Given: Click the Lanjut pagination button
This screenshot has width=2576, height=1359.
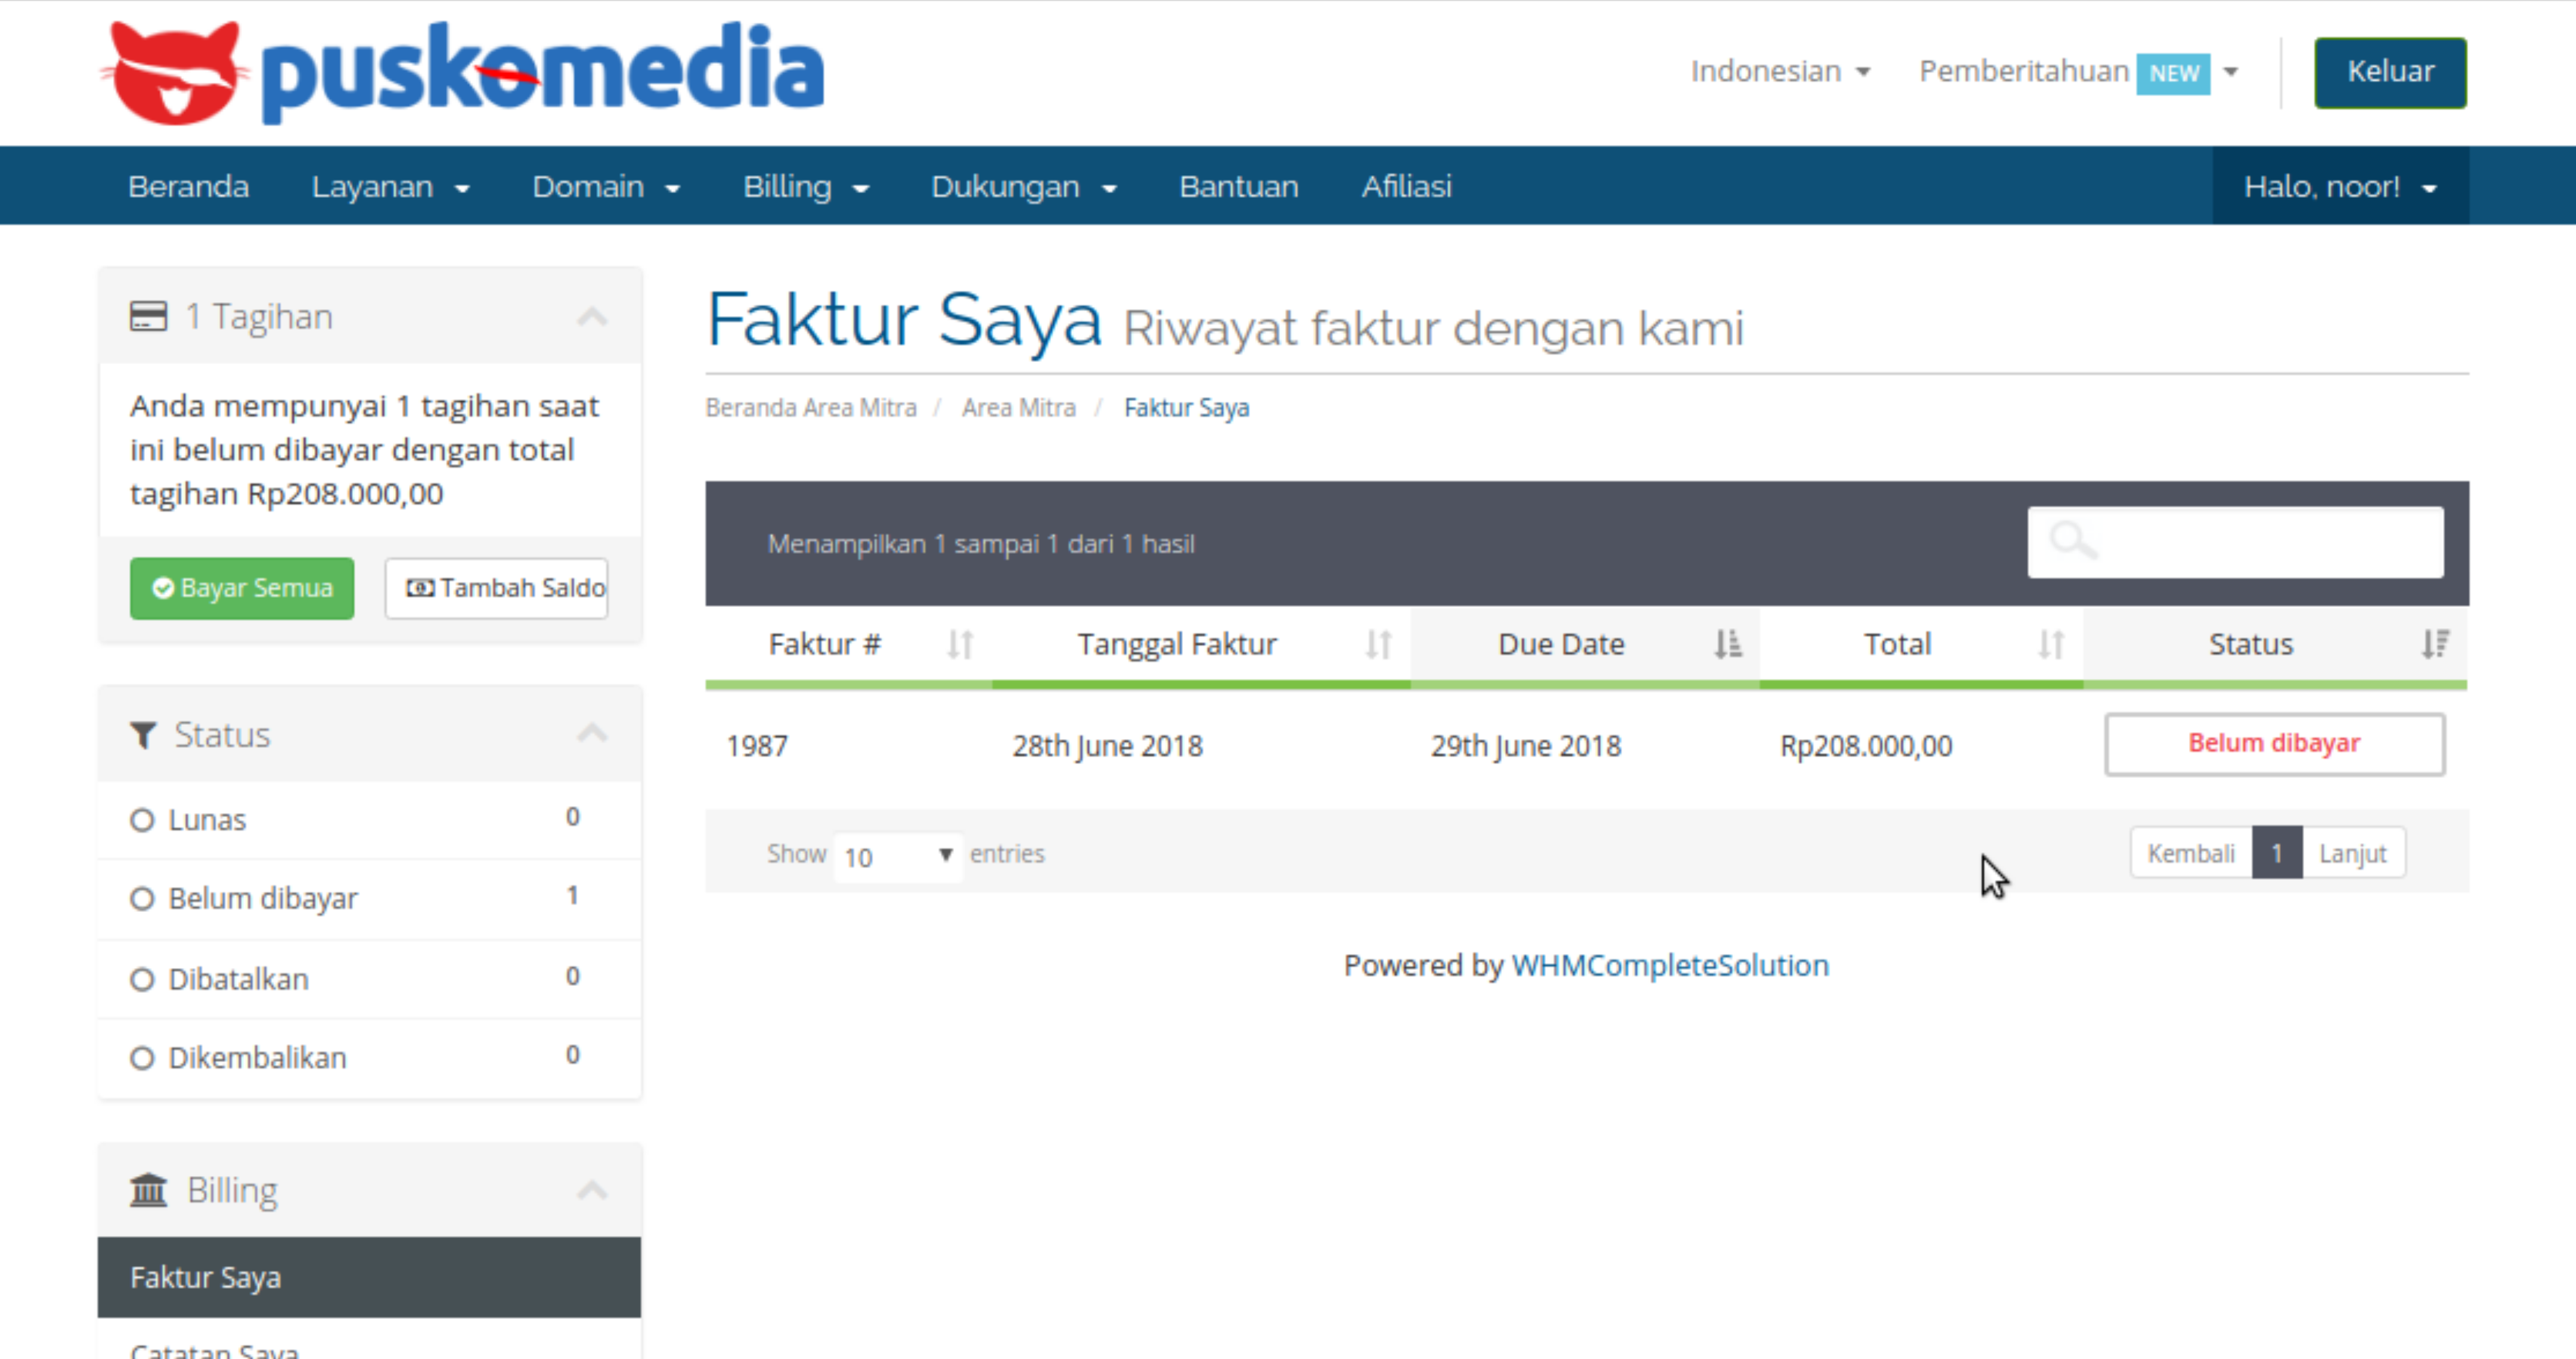Looking at the screenshot, I should [x=2353, y=853].
